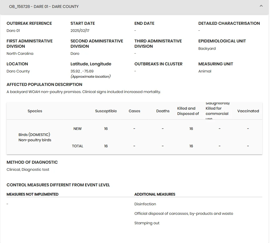Click susceptible value 16 in NEW row
The image size is (271, 243).
[x=106, y=129]
